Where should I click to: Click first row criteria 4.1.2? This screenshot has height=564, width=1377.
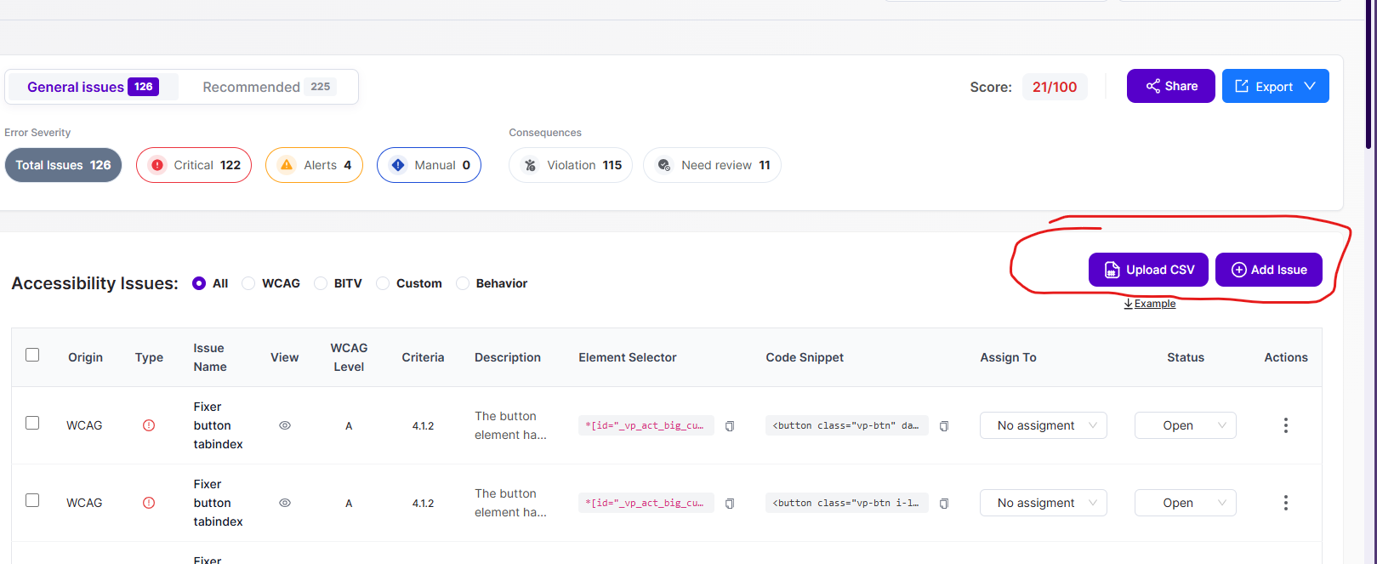[x=423, y=425]
